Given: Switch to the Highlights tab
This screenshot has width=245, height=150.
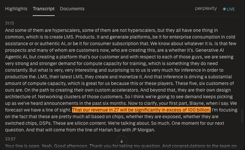Looking at the screenshot, I should click(16, 9).
